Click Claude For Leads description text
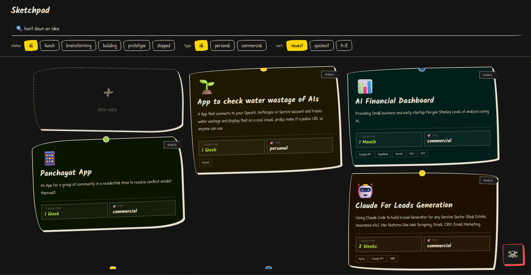531x275 pixels. [x=421, y=221]
